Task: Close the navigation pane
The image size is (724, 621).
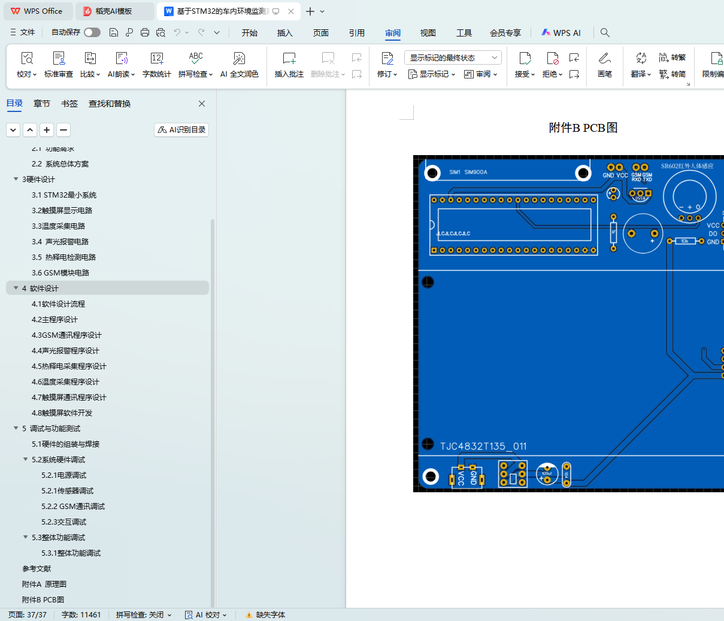Action: [x=202, y=104]
